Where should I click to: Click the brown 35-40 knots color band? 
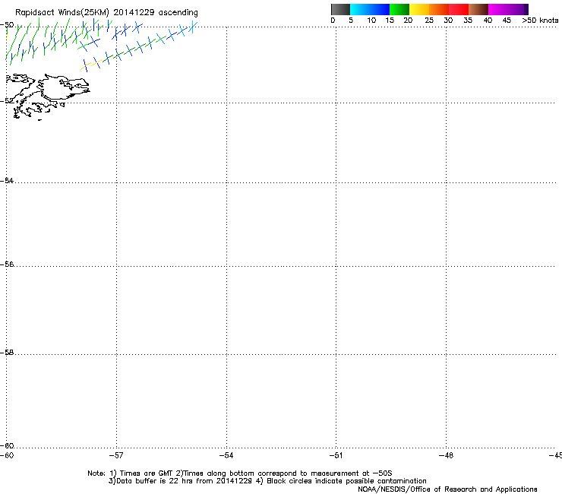[x=478, y=9]
